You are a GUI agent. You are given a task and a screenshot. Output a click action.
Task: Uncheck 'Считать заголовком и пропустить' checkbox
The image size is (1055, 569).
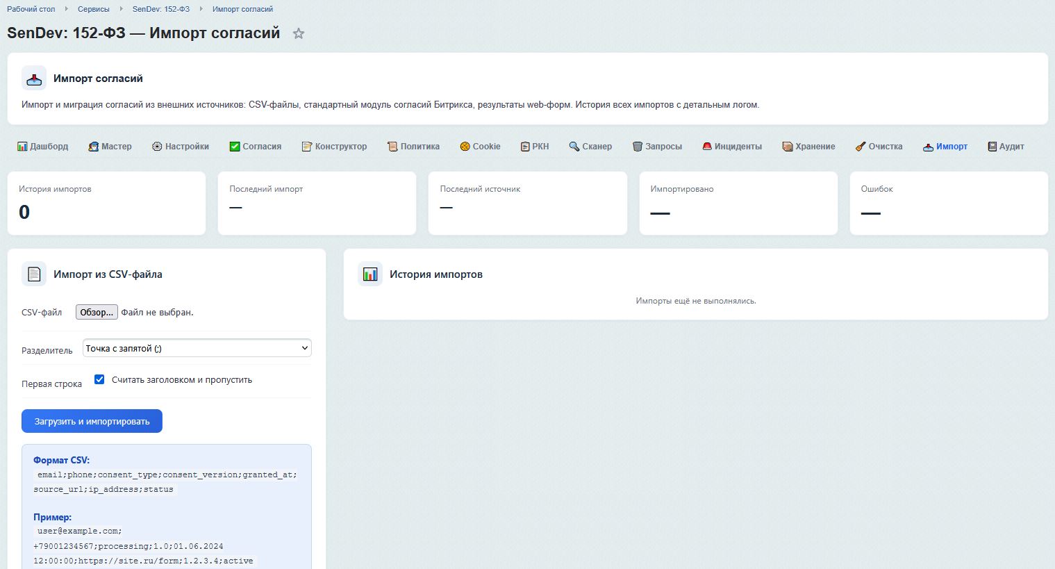pos(99,379)
